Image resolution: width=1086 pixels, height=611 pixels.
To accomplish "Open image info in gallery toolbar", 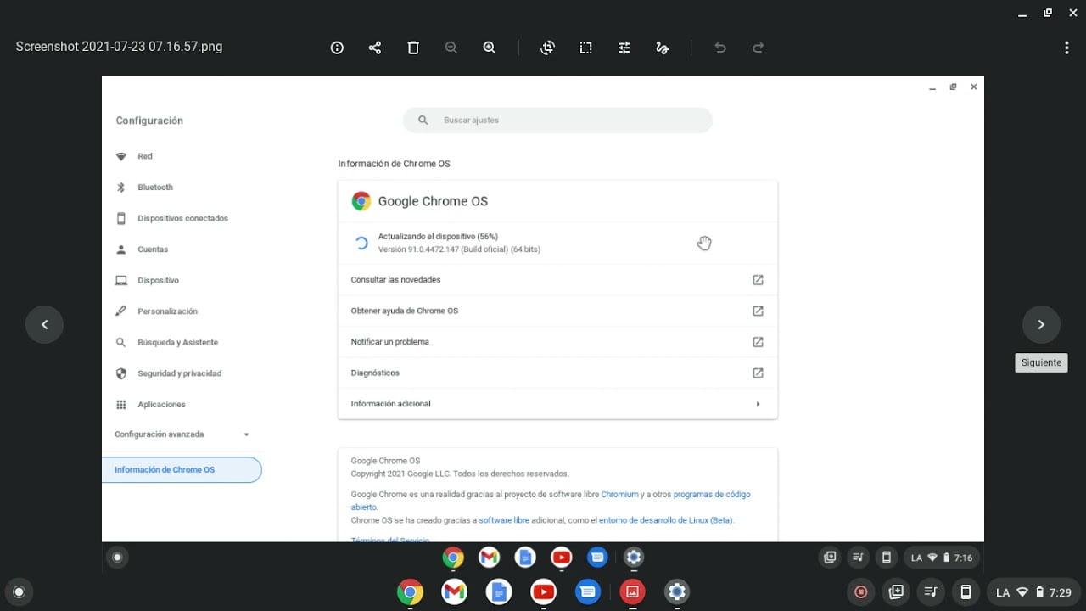I will [x=337, y=48].
